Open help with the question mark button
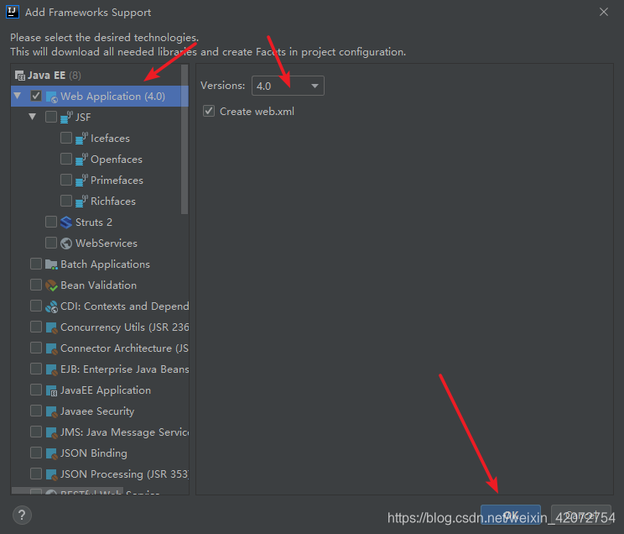624x534 pixels. click(22, 516)
